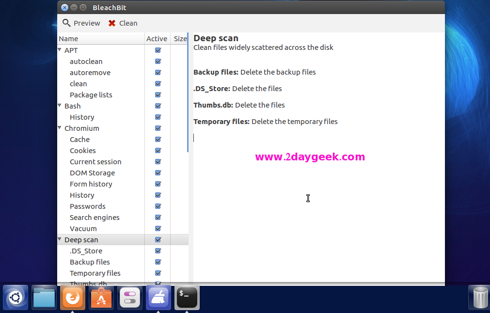
Task: Select the Cookies tree item
Action: [x=83, y=151]
